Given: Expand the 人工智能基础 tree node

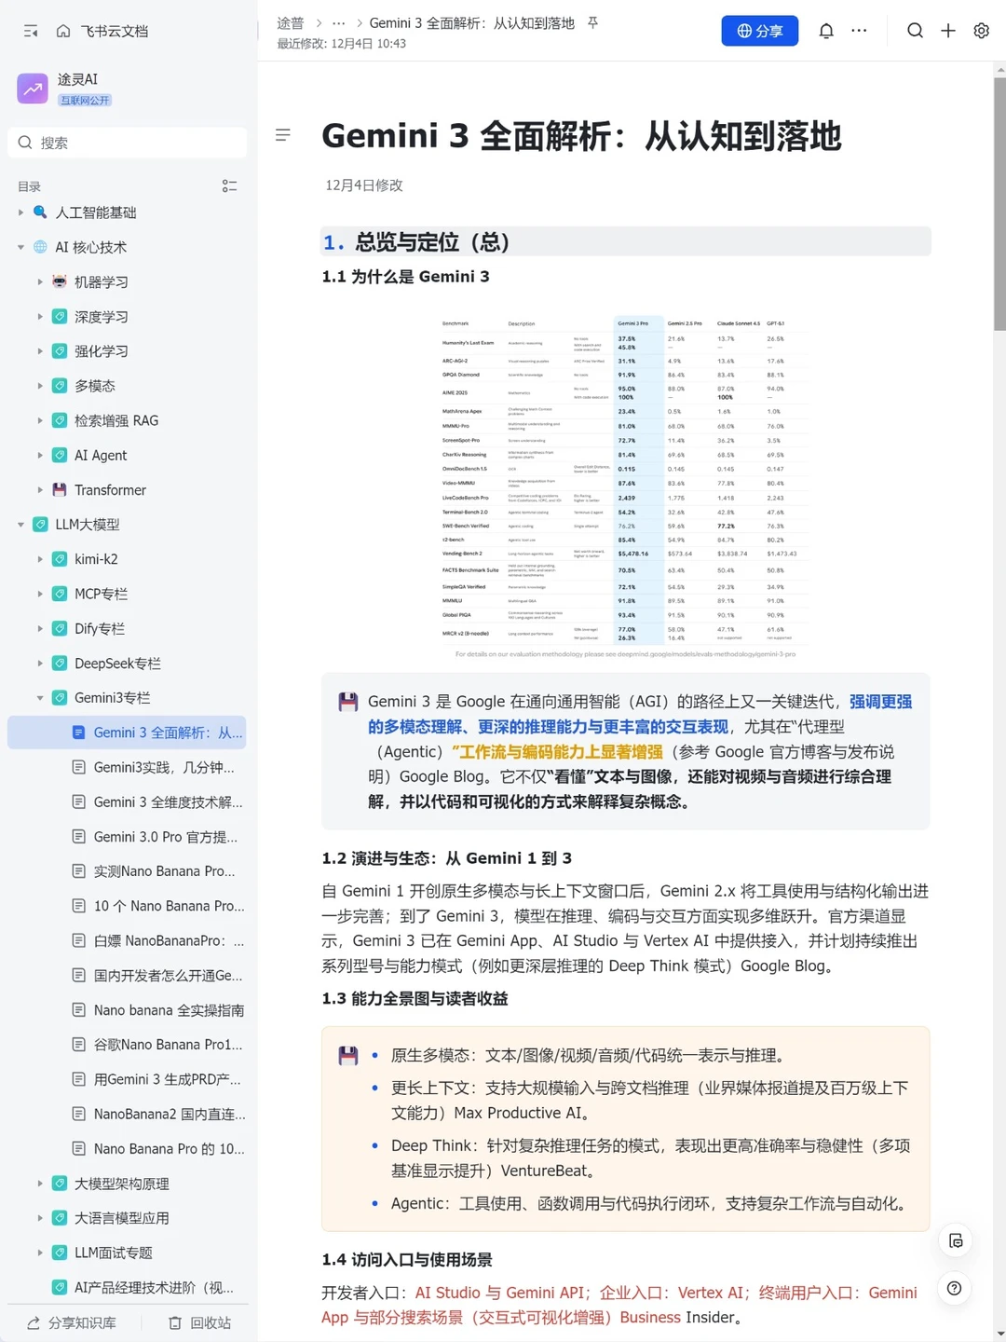Looking at the screenshot, I should click(x=21, y=212).
